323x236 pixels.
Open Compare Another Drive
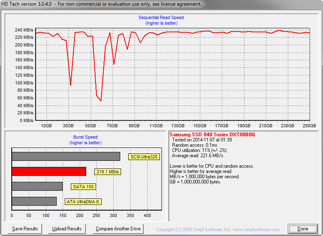pyautogui.click(x=118, y=229)
